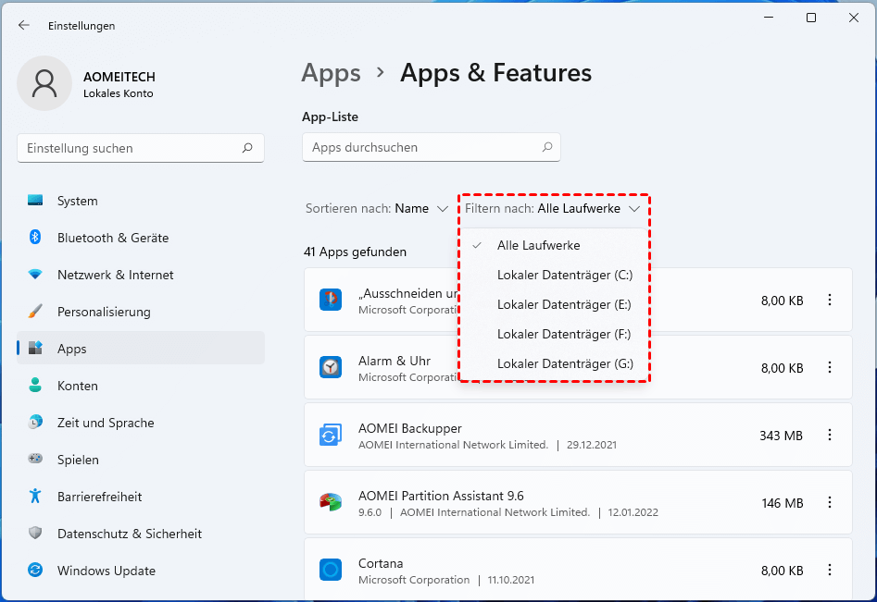Navigate to Apps in breadcrumb header
The width and height of the screenshot is (877, 602).
coord(331,73)
